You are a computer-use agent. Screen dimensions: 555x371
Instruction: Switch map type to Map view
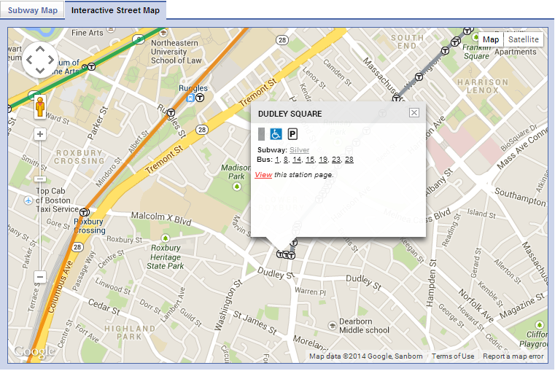[491, 39]
